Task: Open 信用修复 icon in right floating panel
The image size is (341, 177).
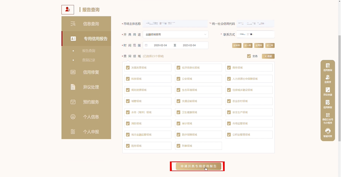Action: click(x=328, y=104)
